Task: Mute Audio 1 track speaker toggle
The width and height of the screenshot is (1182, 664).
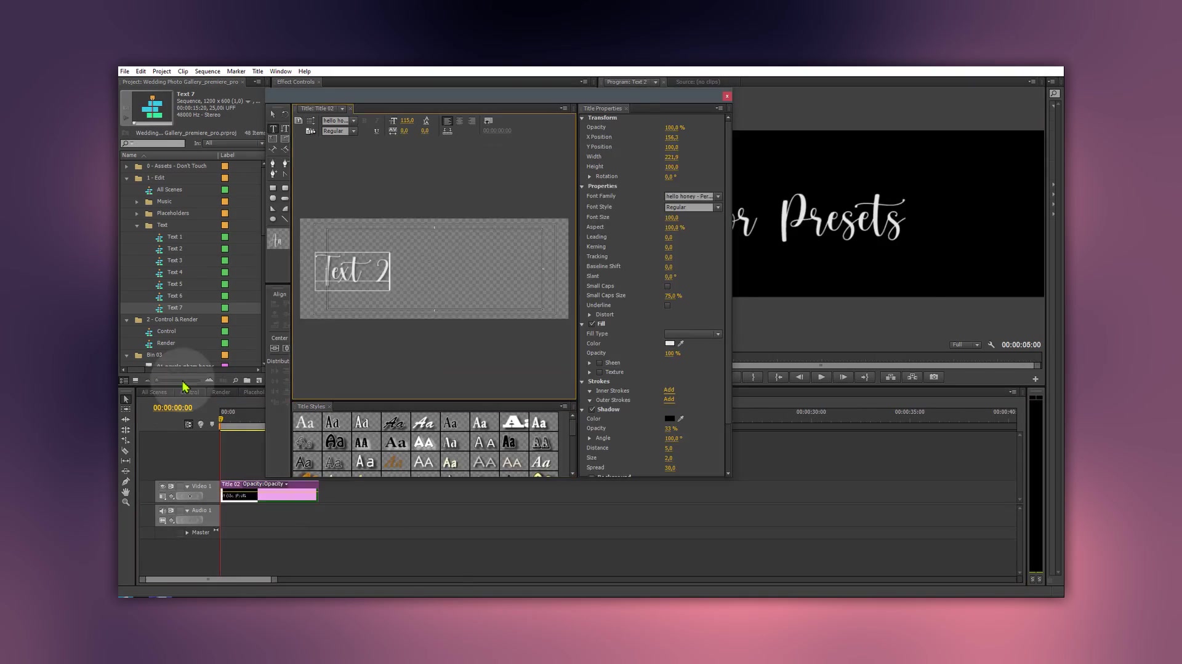Action: [163, 510]
